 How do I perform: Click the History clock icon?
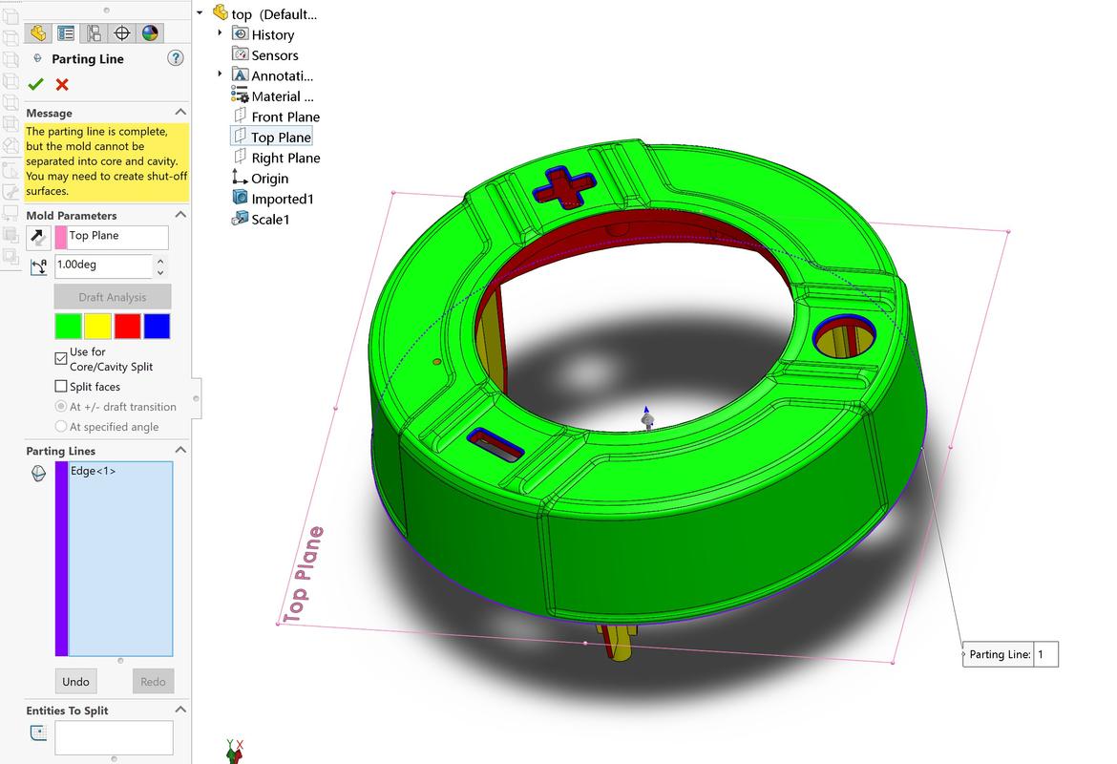pyautogui.click(x=240, y=34)
